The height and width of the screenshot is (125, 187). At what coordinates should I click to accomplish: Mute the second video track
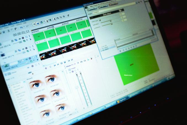[30, 47]
